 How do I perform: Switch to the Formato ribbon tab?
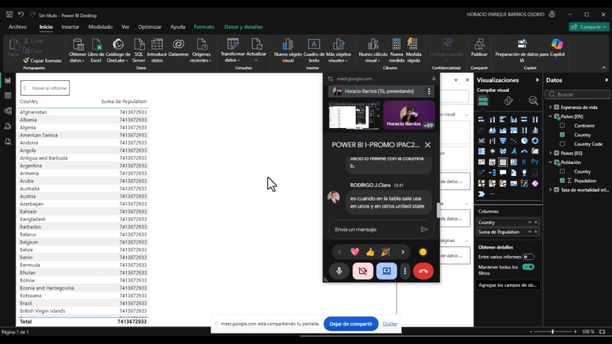click(x=204, y=27)
